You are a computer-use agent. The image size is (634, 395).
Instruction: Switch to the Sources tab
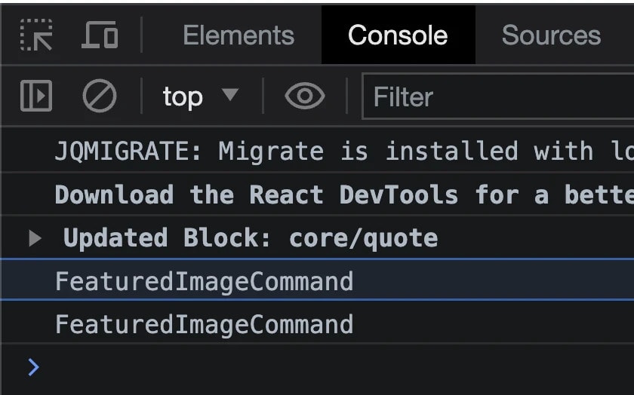(551, 35)
